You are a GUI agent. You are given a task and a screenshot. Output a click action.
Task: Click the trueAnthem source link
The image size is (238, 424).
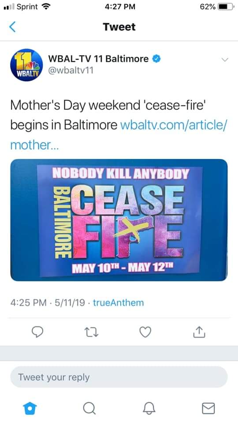tap(119, 303)
